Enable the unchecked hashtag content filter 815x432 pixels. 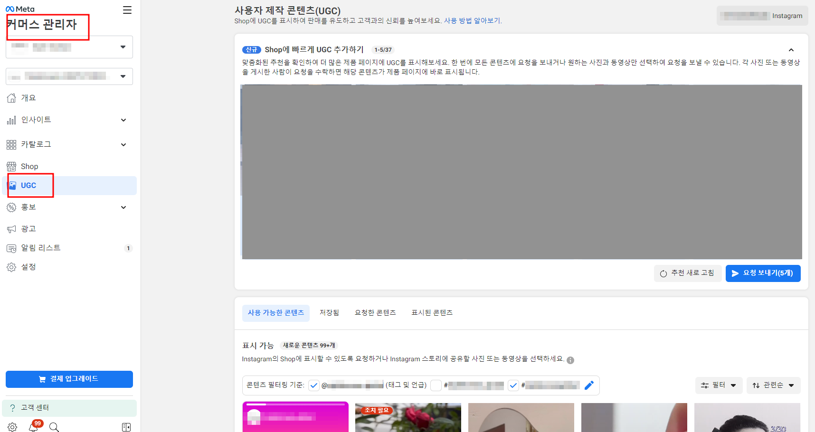coord(436,385)
